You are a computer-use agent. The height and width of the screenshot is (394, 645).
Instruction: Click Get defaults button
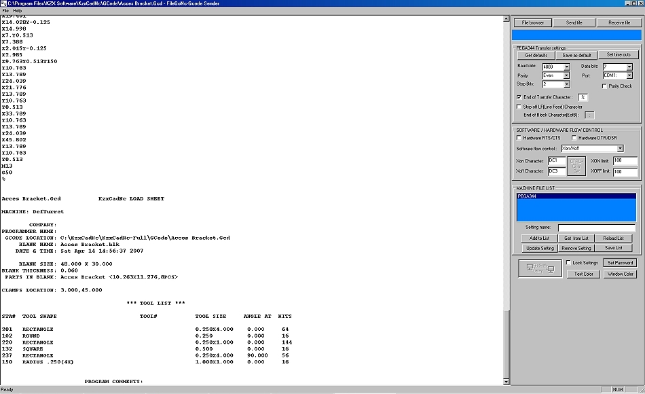[x=536, y=55]
